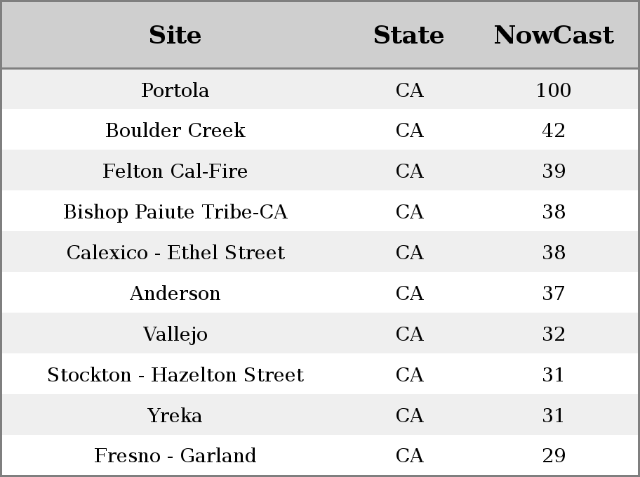Click the CA state cell for Yreka
This screenshot has height=477, width=640.
[x=409, y=415]
